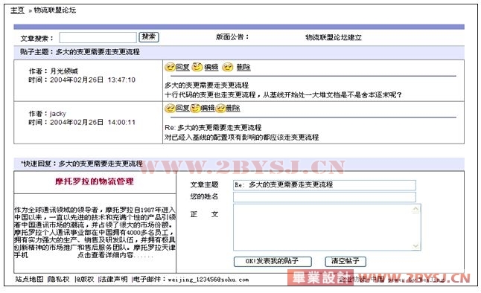Open 回复 link in jacky's post
481x293 pixels.
[183, 108]
